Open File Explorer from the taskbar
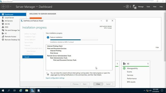This screenshot has height=93, width=166. pos(26,90)
